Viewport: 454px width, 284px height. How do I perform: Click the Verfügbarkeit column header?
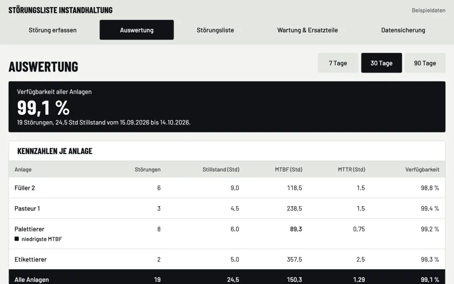(422, 169)
